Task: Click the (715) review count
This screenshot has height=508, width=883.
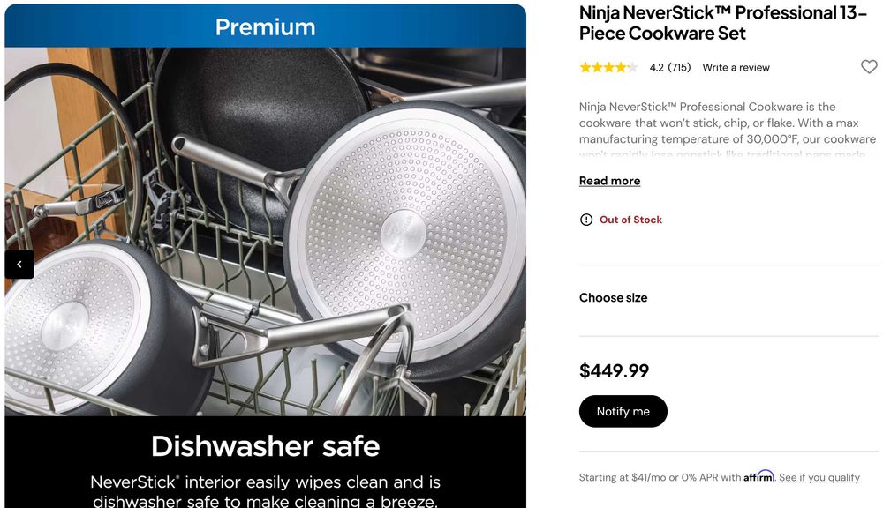Action: [x=679, y=68]
